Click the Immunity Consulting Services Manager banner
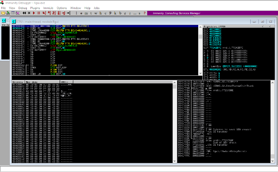This screenshot has width=278, height=172. (x=212, y=13)
